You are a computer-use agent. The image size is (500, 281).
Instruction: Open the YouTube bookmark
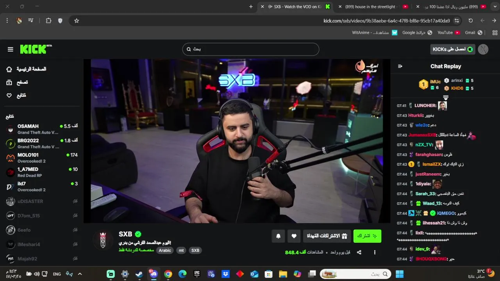[x=448, y=33]
